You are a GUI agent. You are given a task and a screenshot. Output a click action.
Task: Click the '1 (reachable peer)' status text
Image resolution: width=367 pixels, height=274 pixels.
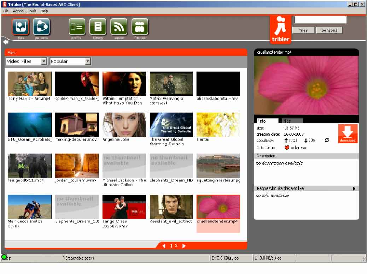pyautogui.click(x=78, y=258)
